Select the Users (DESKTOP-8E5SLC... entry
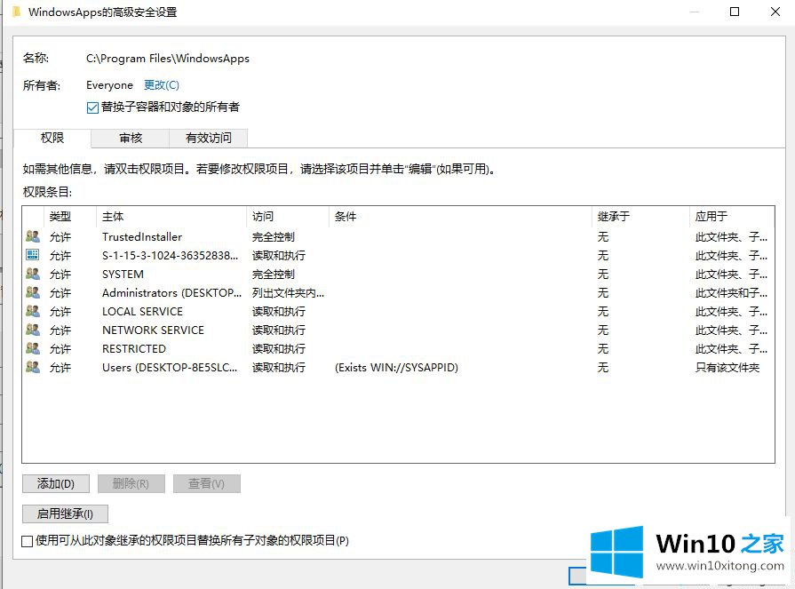Image resolution: width=795 pixels, height=589 pixels. [398, 368]
